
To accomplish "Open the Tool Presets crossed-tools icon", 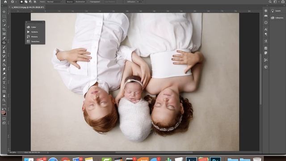I will (x=266, y=60).
